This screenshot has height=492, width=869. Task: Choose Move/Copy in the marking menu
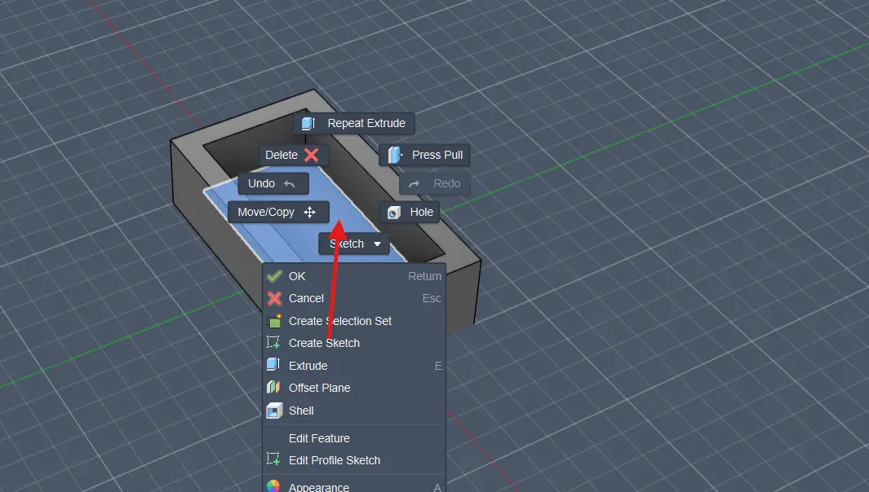[x=278, y=212]
